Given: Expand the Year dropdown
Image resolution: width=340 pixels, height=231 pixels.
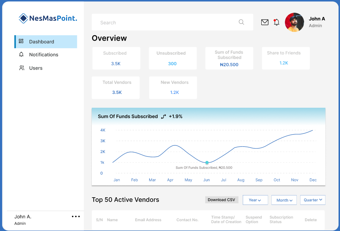Looking at the screenshot, I should 255,200.
